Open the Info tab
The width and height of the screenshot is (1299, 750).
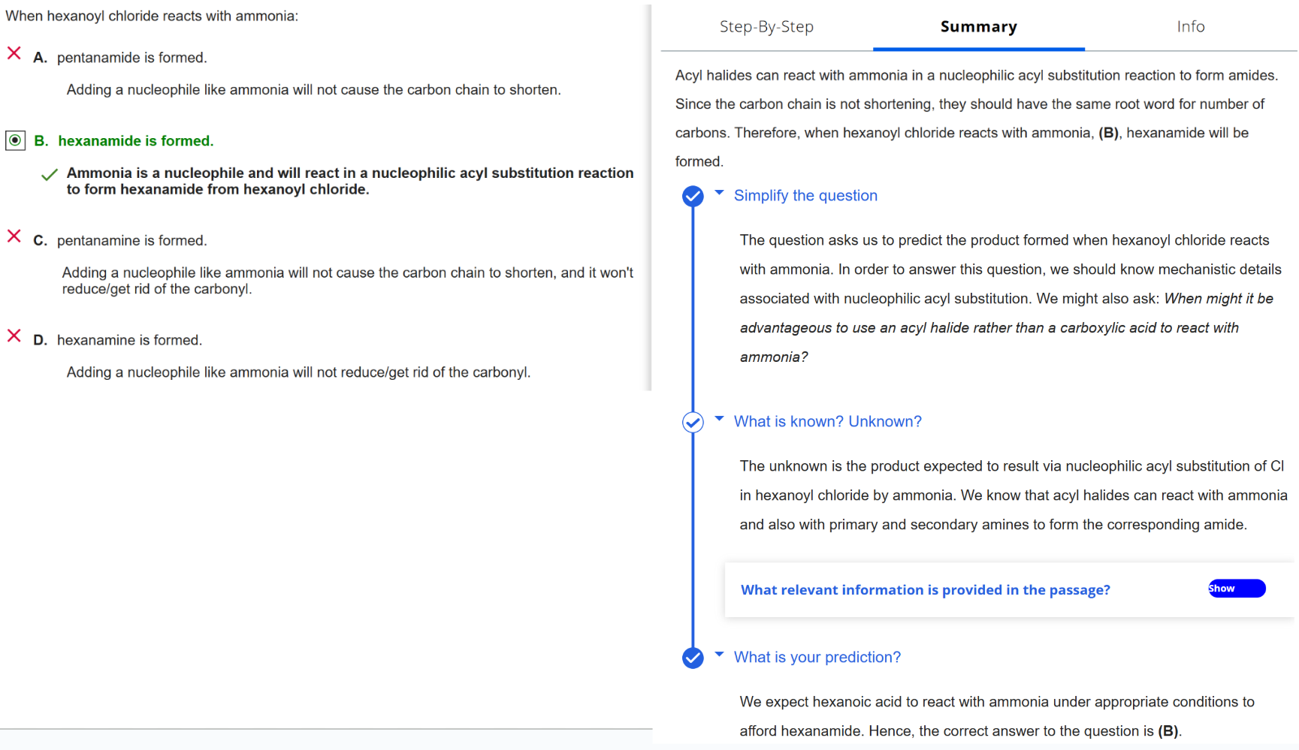[x=1190, y=27]
